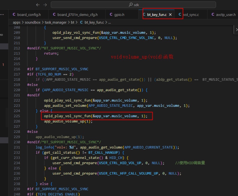The height and width of the screenshot is (196, 238).
Task: Click the bt breadcrumb folder
Action: (x=73, y=22)
